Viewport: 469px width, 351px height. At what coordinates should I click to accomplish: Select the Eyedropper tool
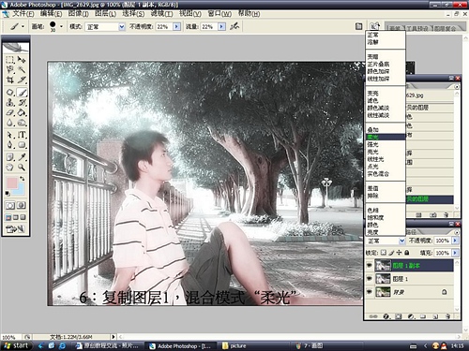(x=22, y=157)
